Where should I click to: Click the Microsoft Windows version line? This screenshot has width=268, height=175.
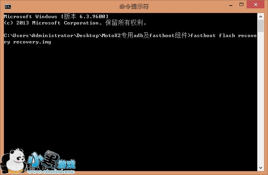56,16
